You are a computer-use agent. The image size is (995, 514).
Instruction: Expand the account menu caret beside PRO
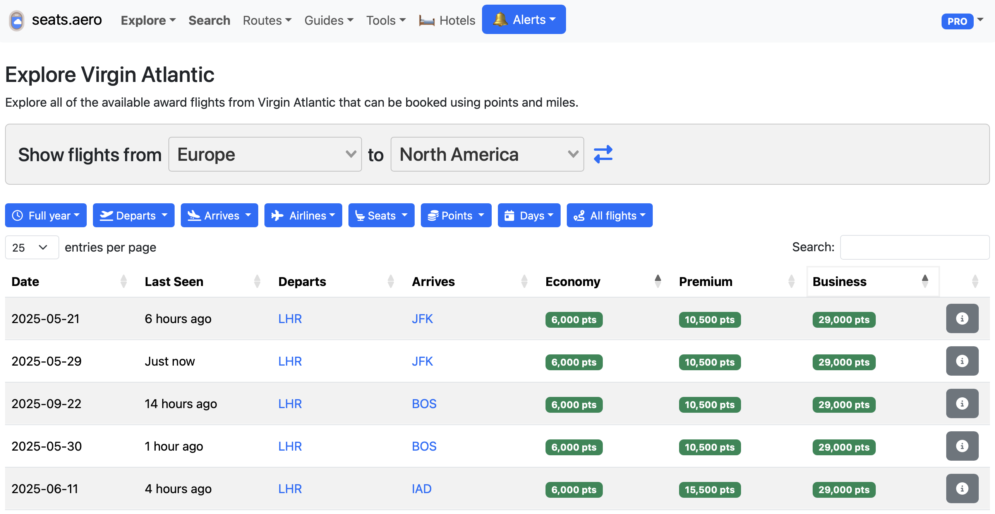[x=980, y=19]
